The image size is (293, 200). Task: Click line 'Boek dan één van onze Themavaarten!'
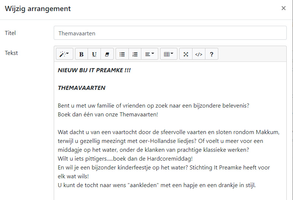click(108, 115)
